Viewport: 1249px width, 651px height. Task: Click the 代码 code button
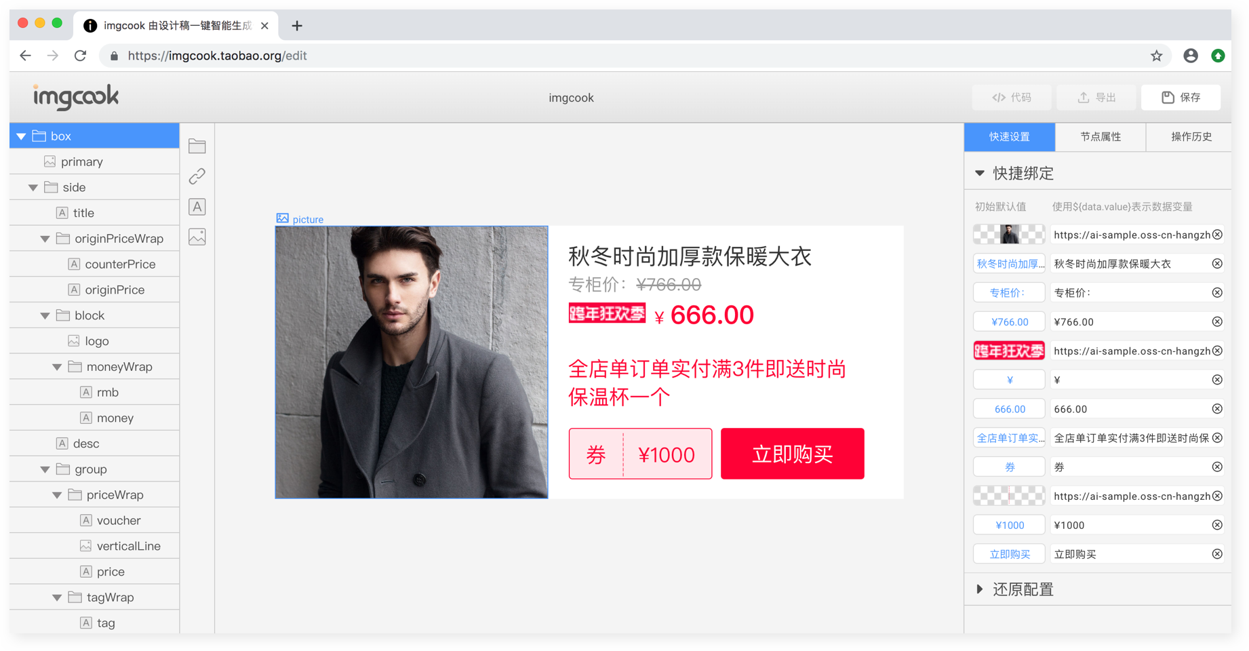(x=1012, y=98)
